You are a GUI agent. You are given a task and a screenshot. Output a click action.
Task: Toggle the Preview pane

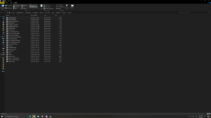pyautogui.click(x=9, y=5)
